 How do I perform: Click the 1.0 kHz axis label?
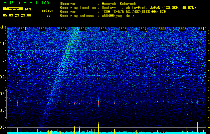[x=3, y=60]
